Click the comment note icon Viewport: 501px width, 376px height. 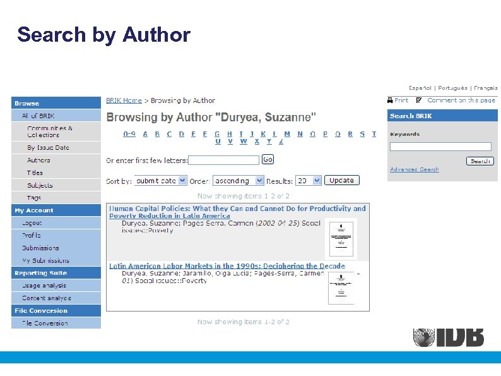pyautogui.click(x=418, y=100)
